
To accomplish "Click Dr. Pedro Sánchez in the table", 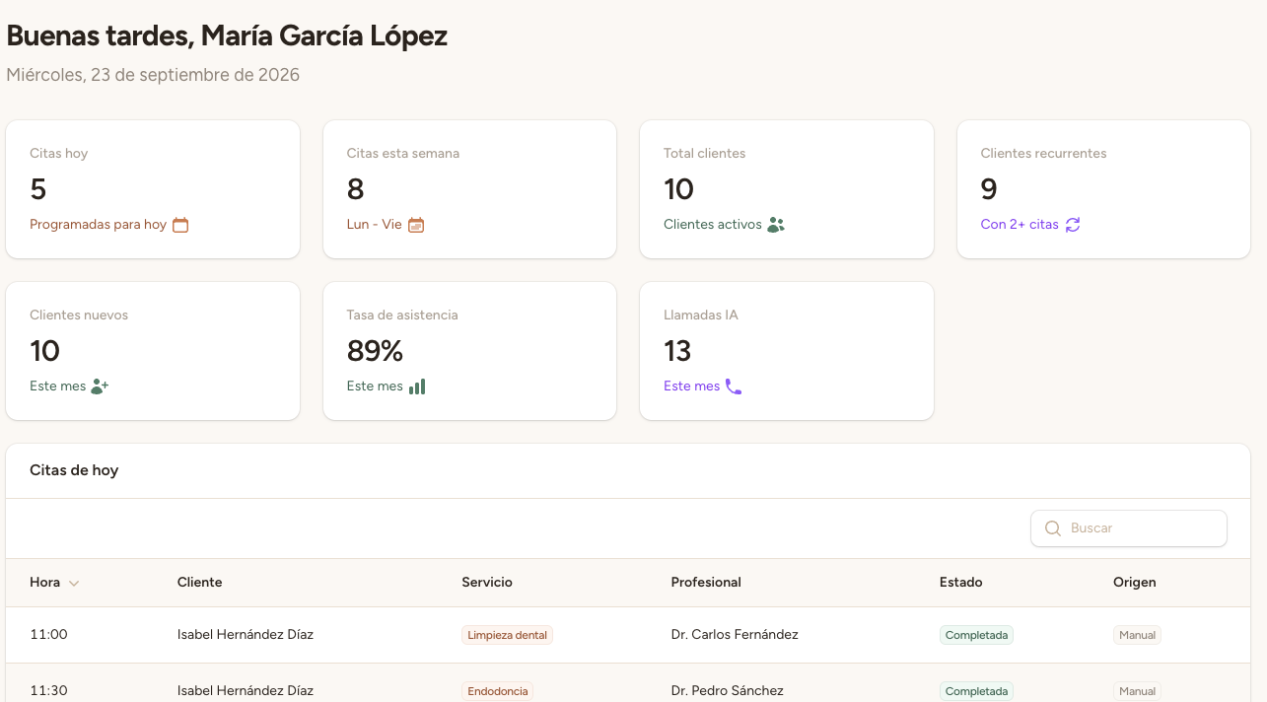I will 728,691.
